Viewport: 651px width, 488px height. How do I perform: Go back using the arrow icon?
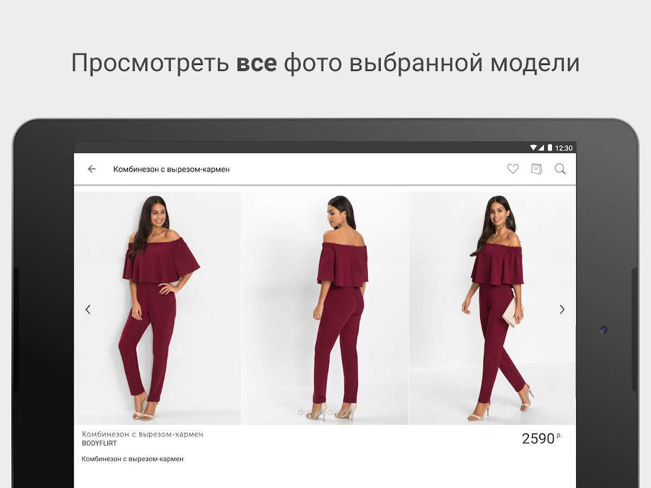coord(92,169)
